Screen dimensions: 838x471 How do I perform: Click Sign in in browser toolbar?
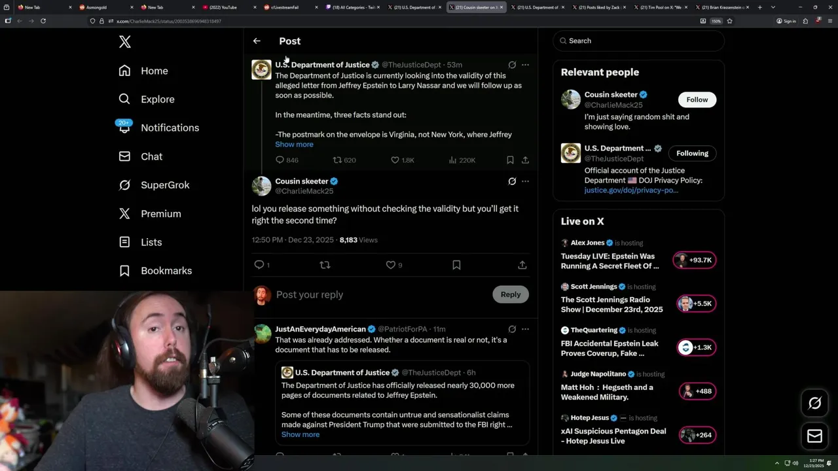(x=786, y=21)
